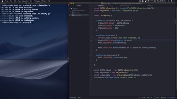Open Spotlight search magnifier

click(x=168, y=1)
